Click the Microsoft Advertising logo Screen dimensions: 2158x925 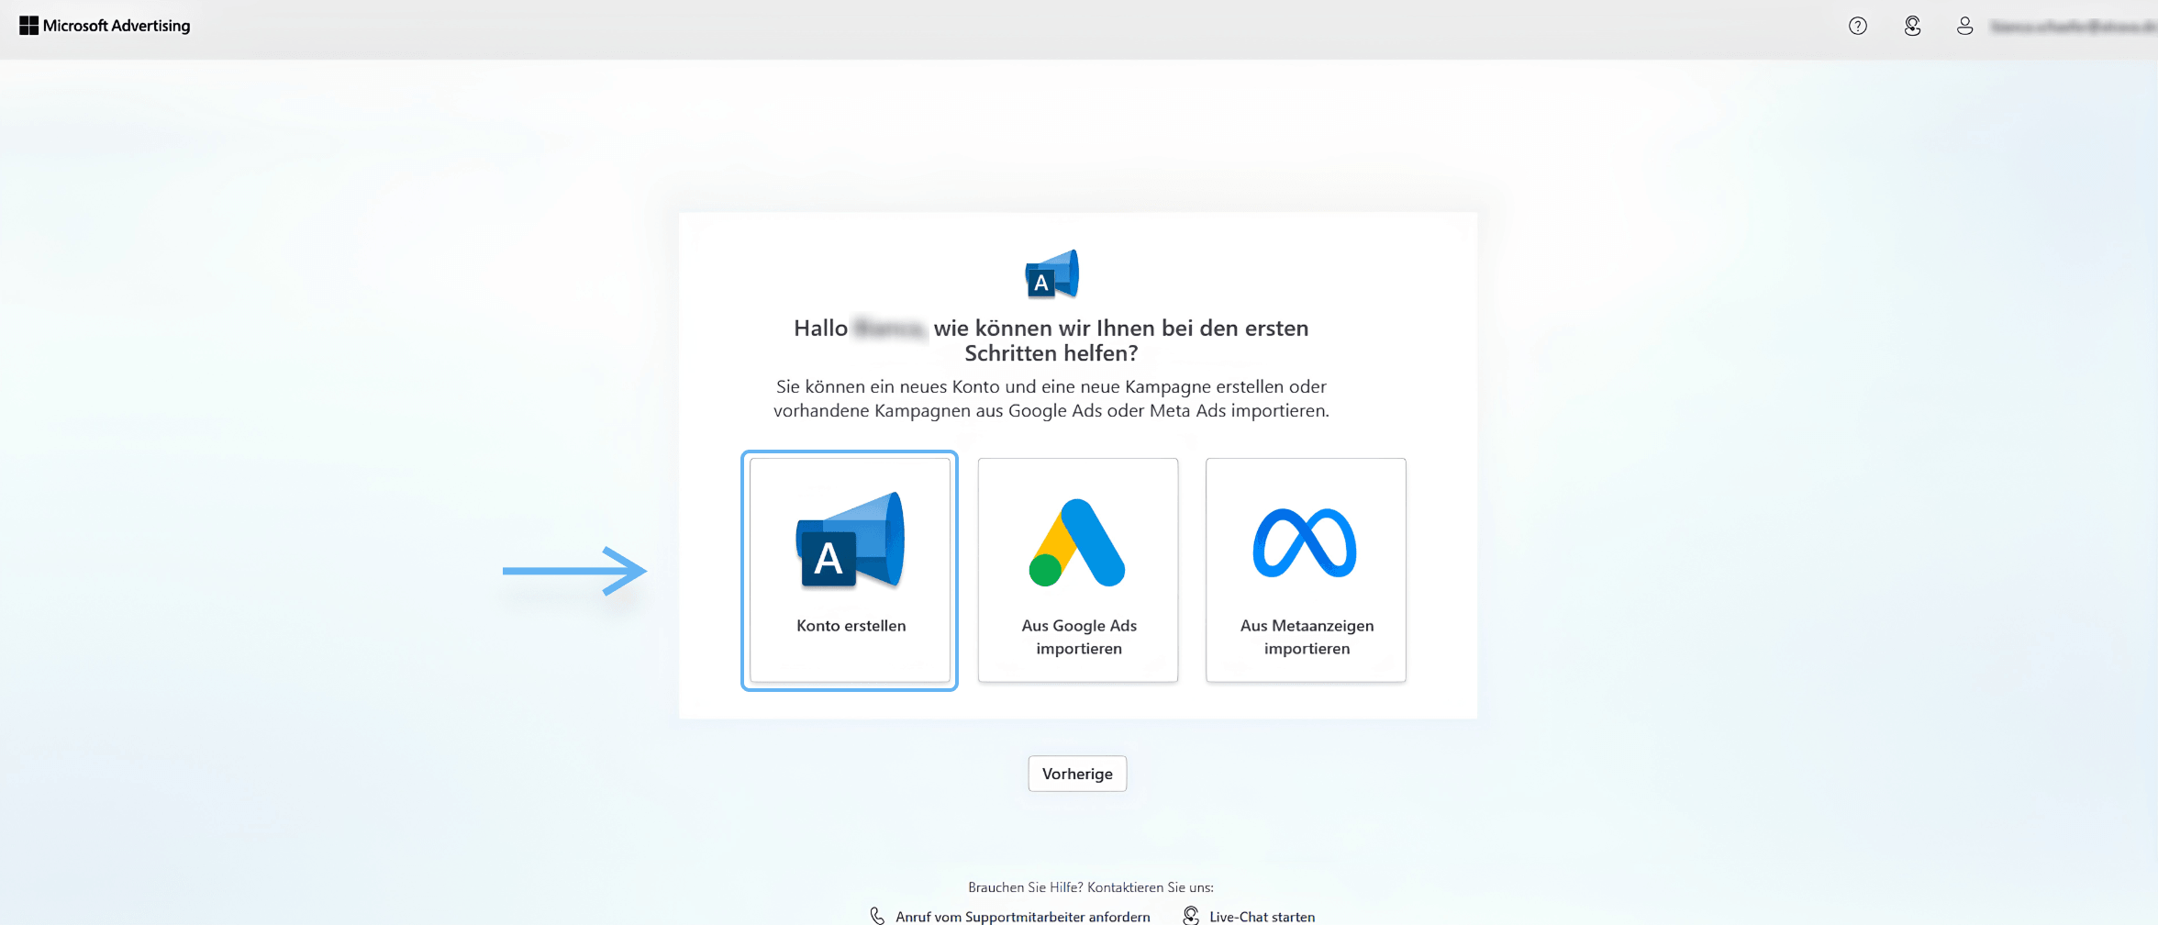105,26
